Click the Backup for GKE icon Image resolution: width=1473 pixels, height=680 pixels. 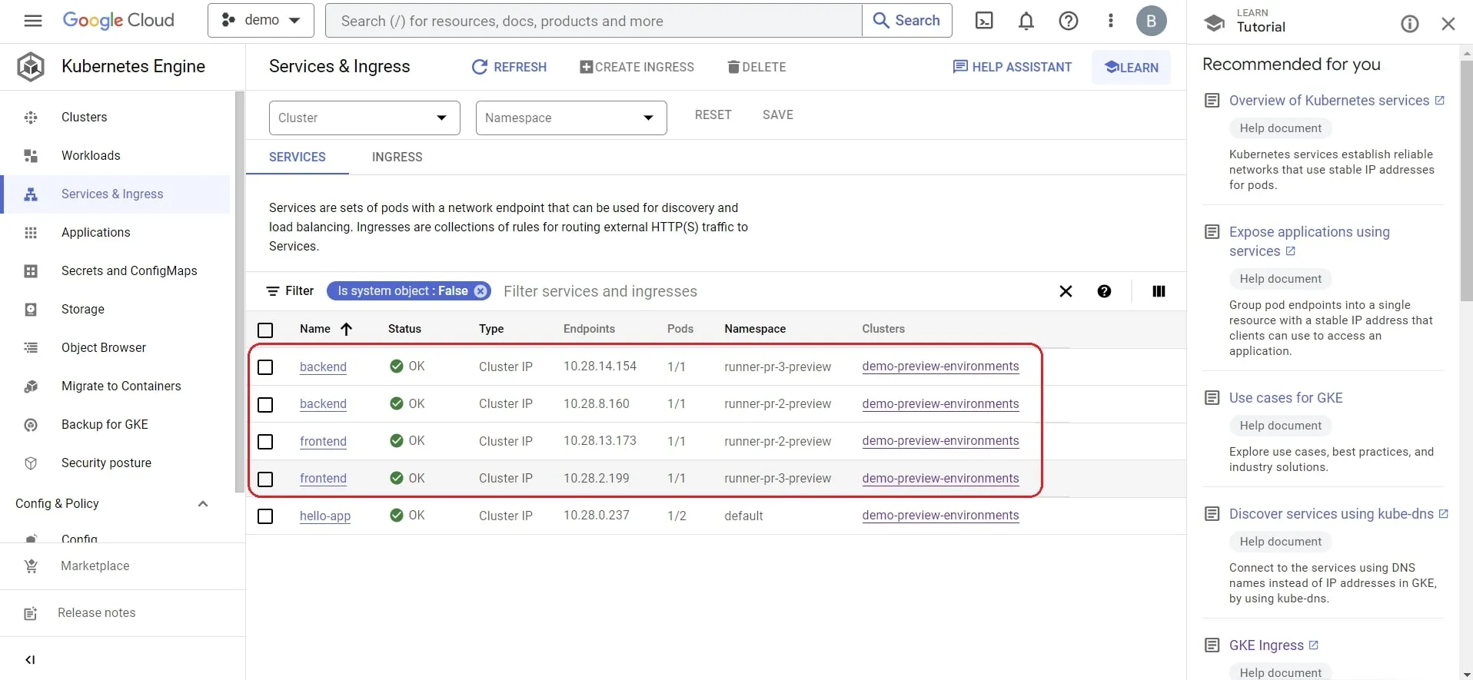(31, 425)
